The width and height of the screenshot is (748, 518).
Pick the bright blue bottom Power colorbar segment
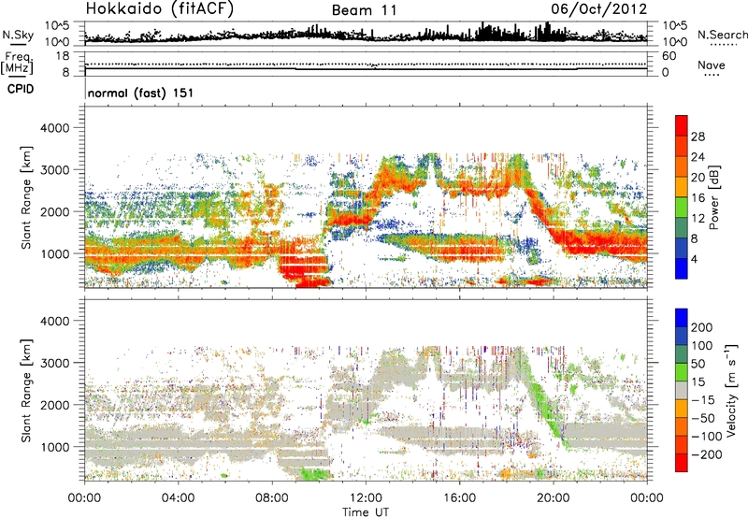pos(682,269)
